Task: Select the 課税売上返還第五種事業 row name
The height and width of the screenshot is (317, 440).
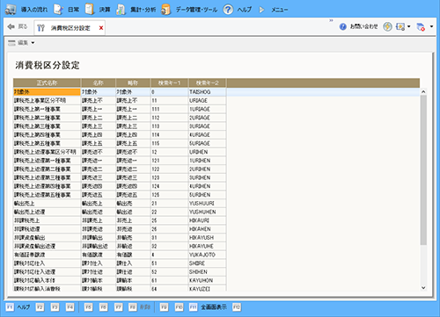Action: tap(47, 195)
